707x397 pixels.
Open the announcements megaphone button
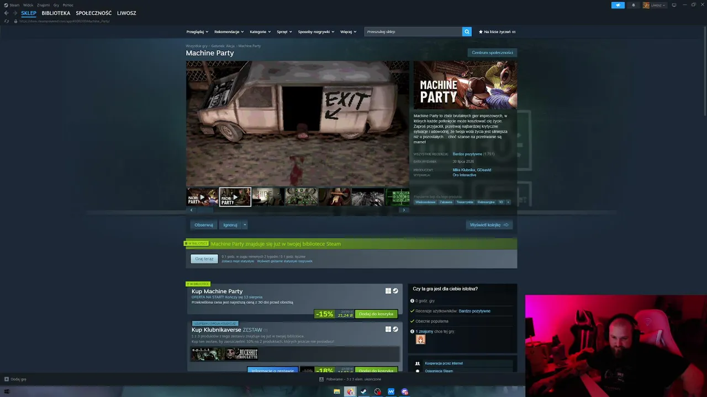pos(618,5)
